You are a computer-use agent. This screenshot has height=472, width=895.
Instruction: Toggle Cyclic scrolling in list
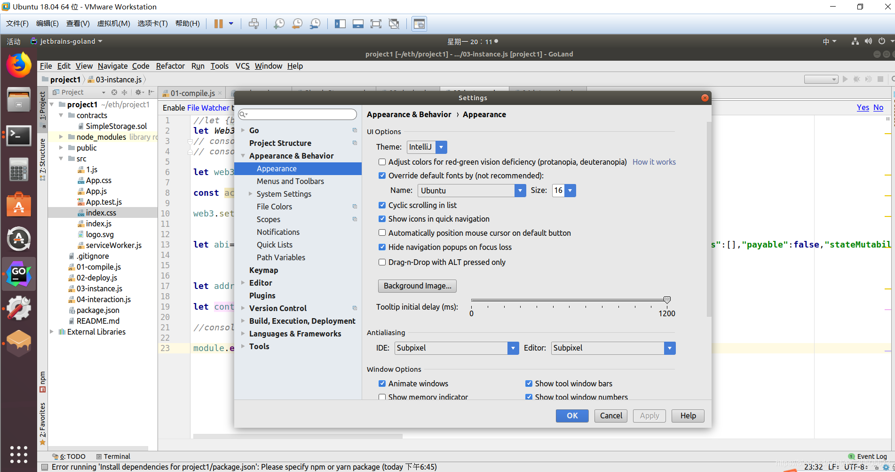(382, 205)
